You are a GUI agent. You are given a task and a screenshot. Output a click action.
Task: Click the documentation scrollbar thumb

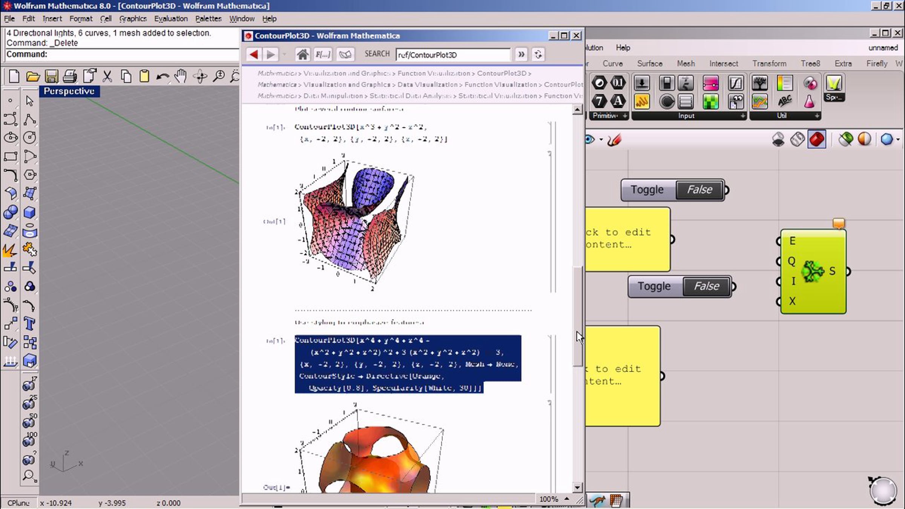[577, 316]
